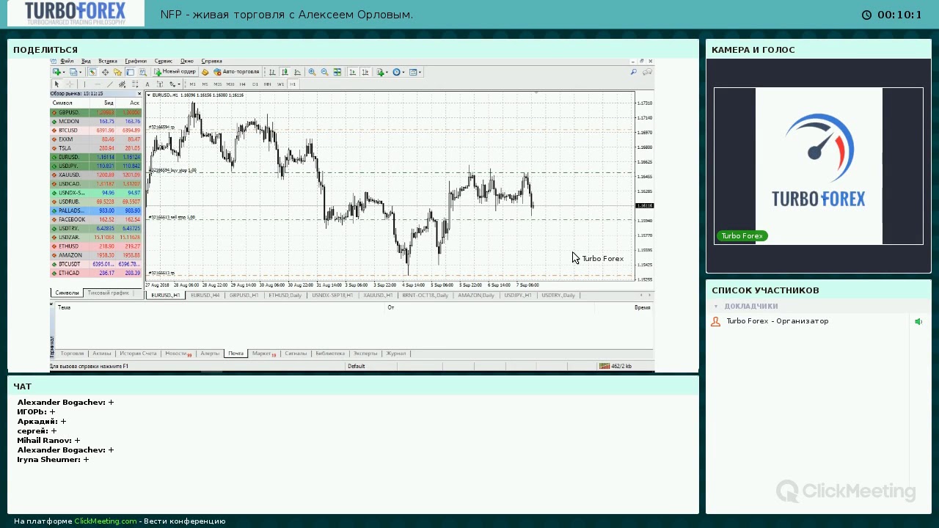Open the MetaEditor icon beside Новый ордер
This screenshot has height=528, width=939.
pyautogui.click(x=205, y=72)
